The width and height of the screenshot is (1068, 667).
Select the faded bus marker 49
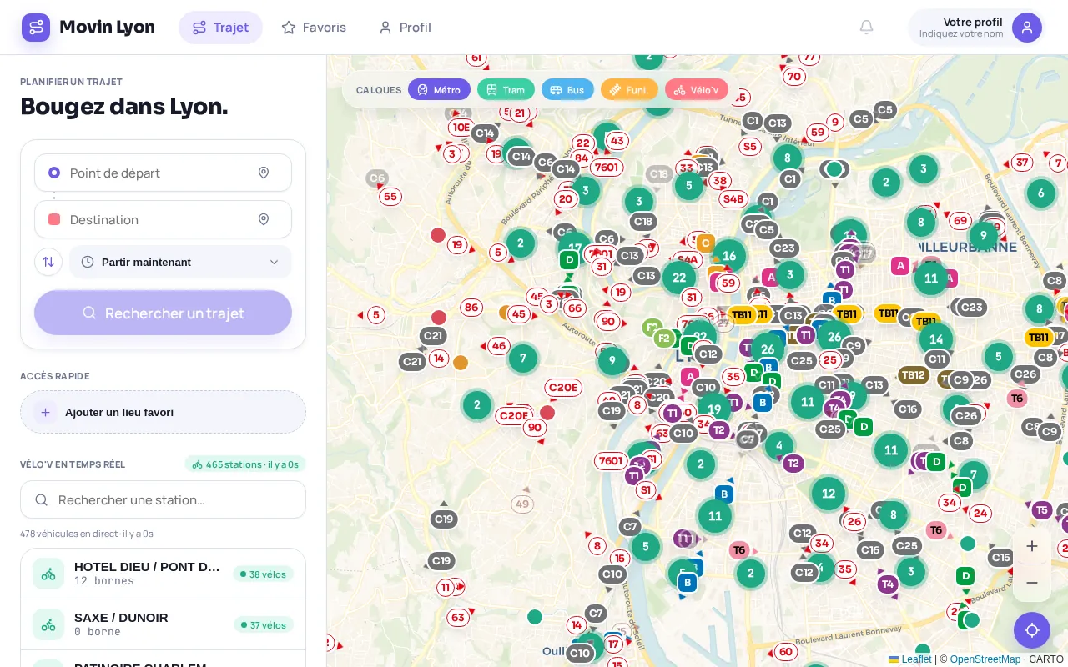tap(522, 504)
